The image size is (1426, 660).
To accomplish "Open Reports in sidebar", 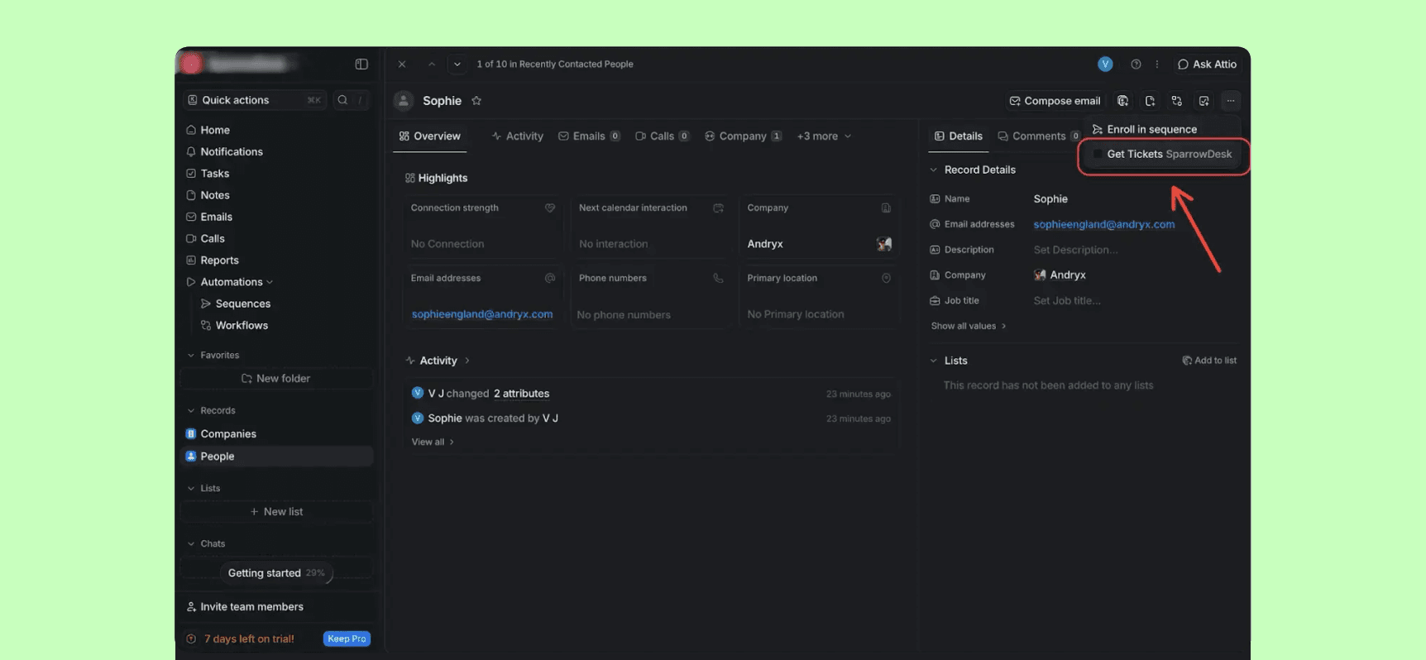I will (277, 261).
